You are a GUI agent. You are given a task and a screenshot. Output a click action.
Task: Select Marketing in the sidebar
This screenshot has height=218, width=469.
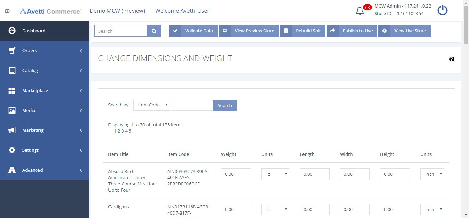click(45, 130)
